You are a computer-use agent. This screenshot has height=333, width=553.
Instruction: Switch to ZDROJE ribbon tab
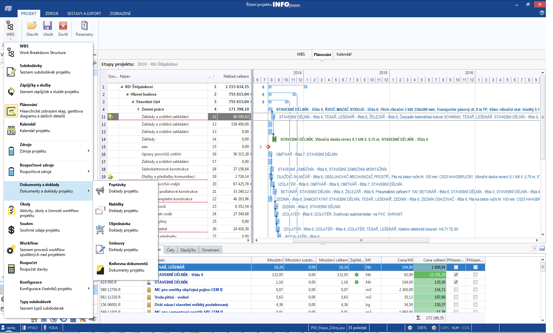[x=52, y=14]
